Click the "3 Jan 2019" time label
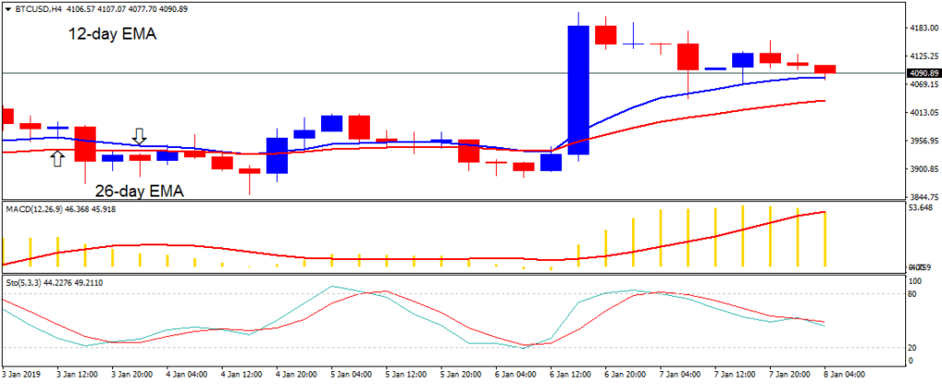 click(x=20, y=375)
